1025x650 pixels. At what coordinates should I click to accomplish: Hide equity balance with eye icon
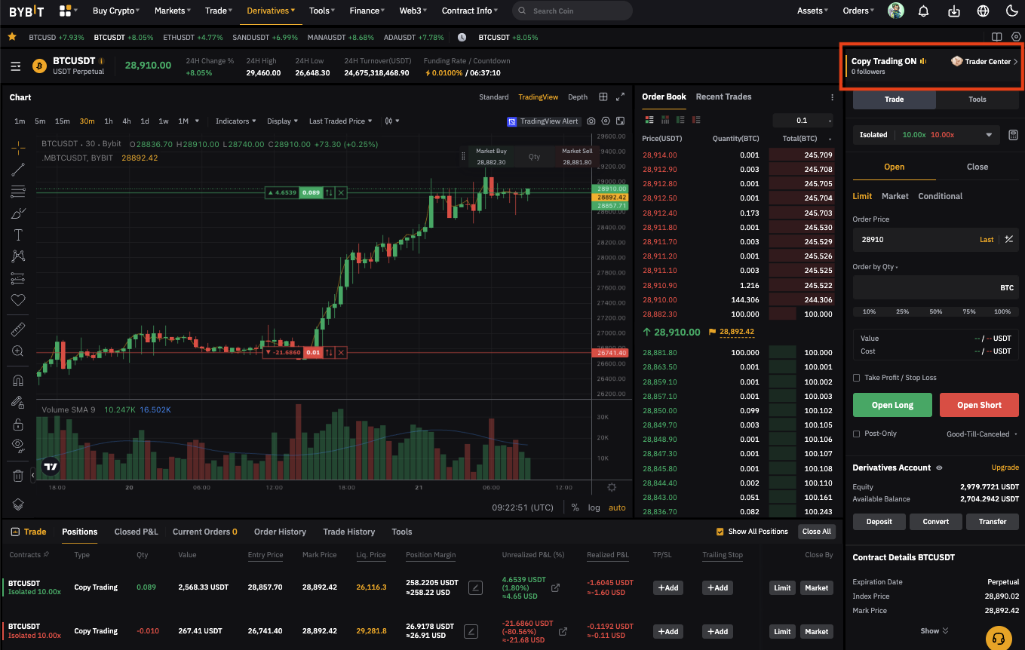click(x=939, y=468)
